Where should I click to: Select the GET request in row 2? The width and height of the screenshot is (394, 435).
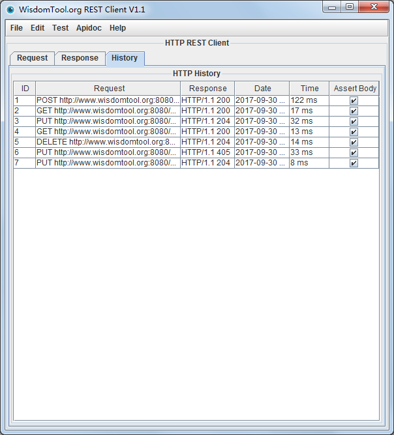click(108, 111)
